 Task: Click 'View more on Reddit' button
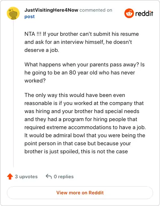(x=80, y=193)
